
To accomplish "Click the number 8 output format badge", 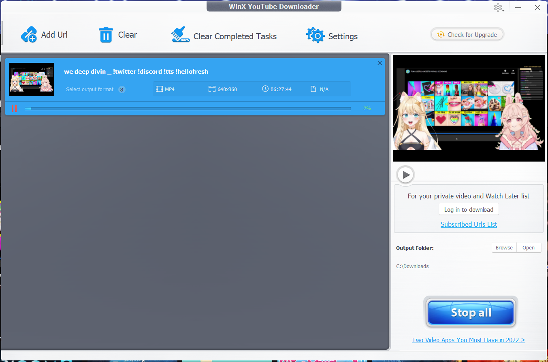I will tap(122, 89).
